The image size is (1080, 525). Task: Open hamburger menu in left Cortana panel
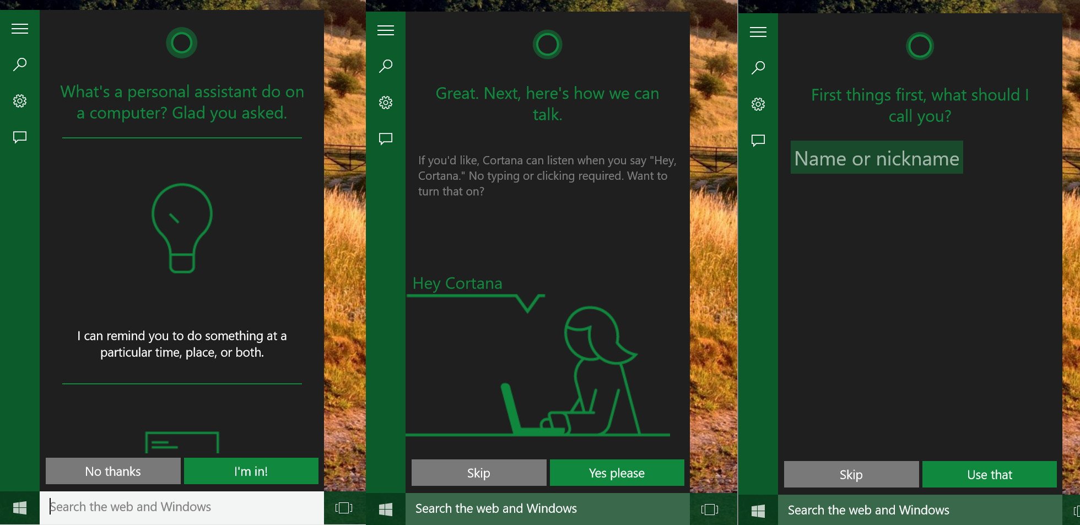click(20, 29)
